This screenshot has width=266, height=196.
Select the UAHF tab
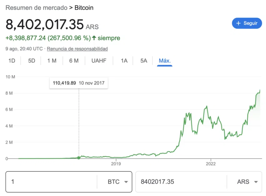point(99,61)
